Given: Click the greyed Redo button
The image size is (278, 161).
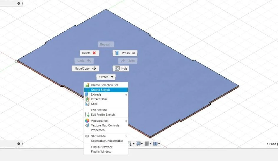Looking at the screenshot, I should click(x=128, y=61).
